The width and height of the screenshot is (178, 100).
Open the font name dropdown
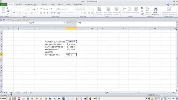coord(26,9)
